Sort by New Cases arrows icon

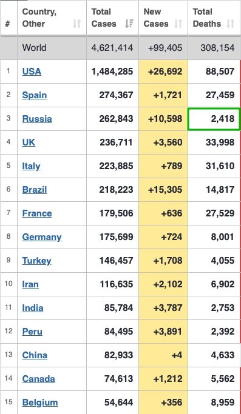coord(178,24)
